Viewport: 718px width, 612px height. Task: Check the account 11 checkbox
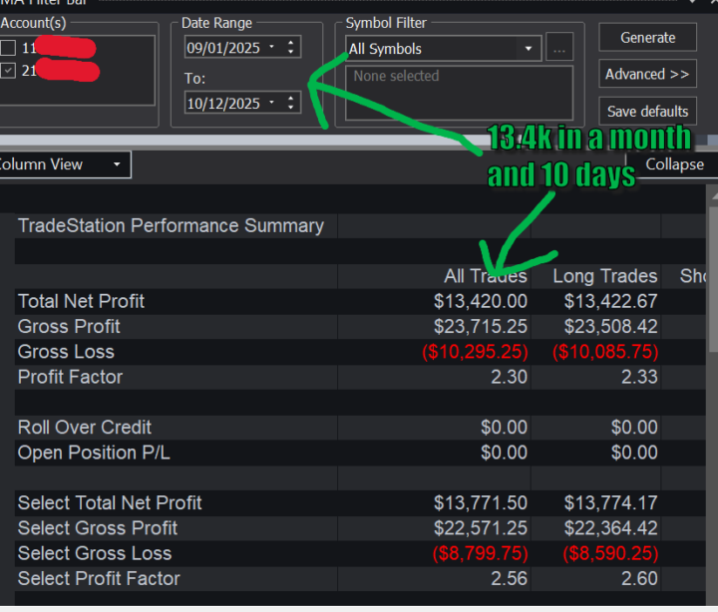[8, 48]
